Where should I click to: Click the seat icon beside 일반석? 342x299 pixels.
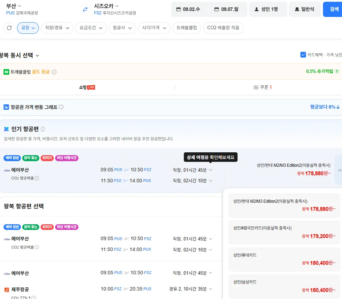coord(297,10)
